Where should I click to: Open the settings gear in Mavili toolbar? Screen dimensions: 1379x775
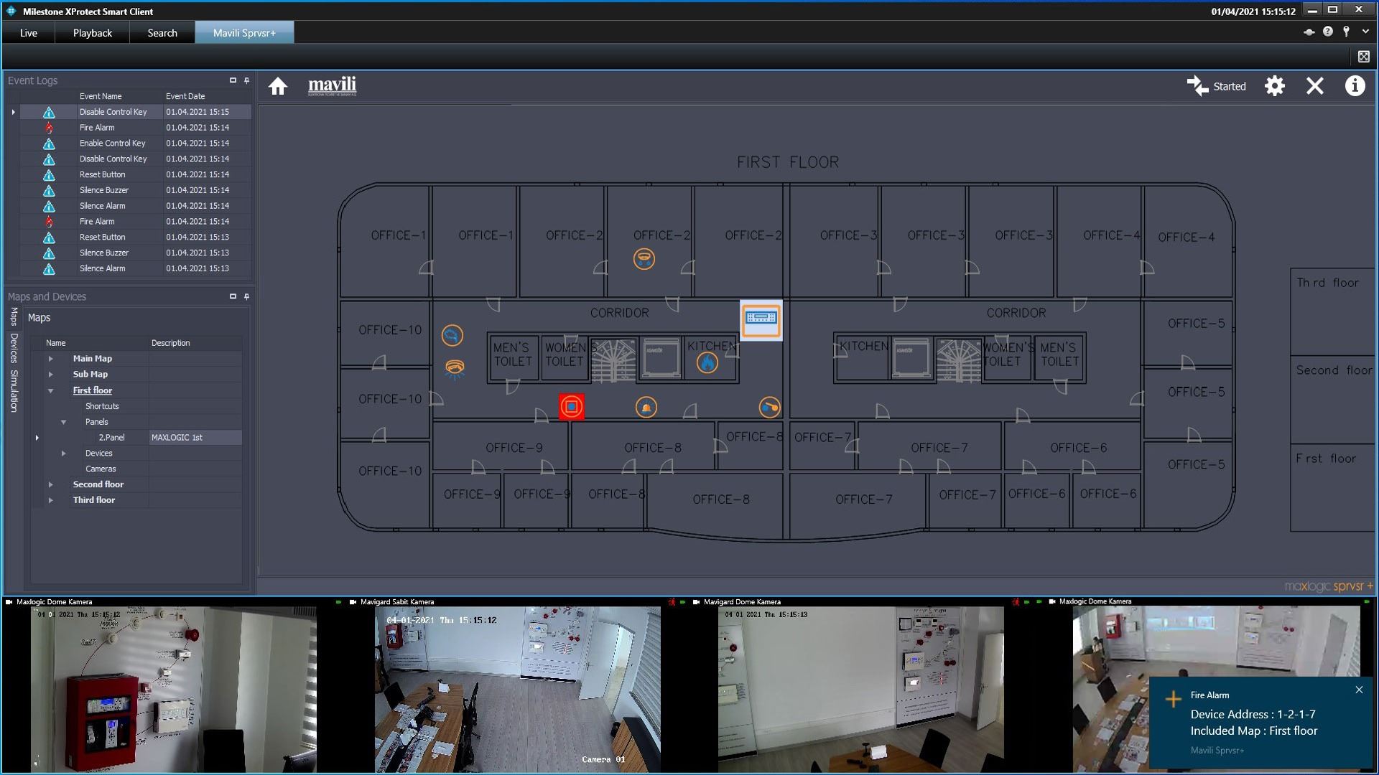(x=1275, y=86)
